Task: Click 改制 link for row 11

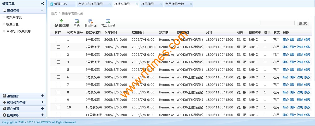Action: [x=300, y=115]
